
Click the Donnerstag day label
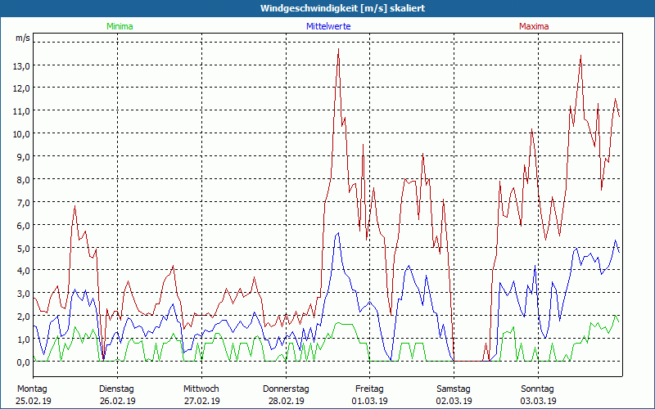286,389
